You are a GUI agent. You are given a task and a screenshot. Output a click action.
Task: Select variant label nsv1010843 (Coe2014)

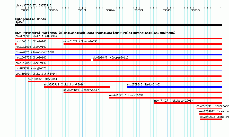[31, 63]
